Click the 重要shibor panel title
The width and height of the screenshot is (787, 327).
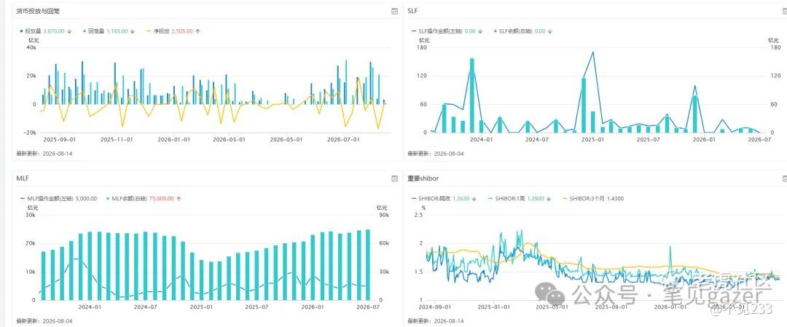[423, 178]
